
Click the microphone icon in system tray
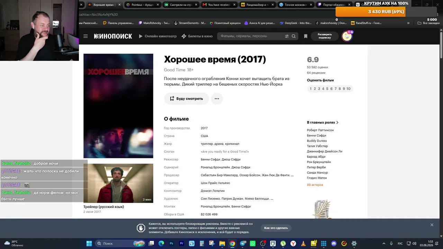click(391, 243)
